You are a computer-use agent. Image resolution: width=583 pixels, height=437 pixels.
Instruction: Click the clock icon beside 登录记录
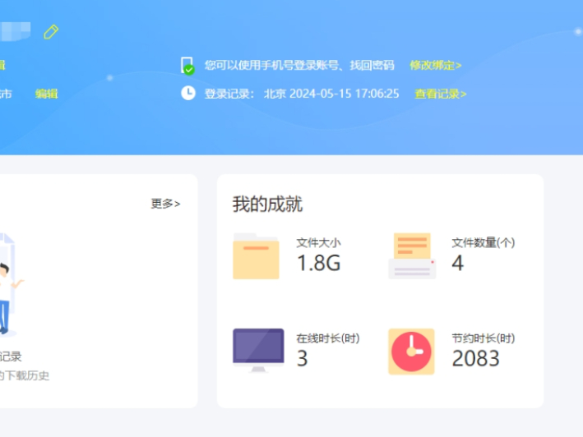point(188,93)
